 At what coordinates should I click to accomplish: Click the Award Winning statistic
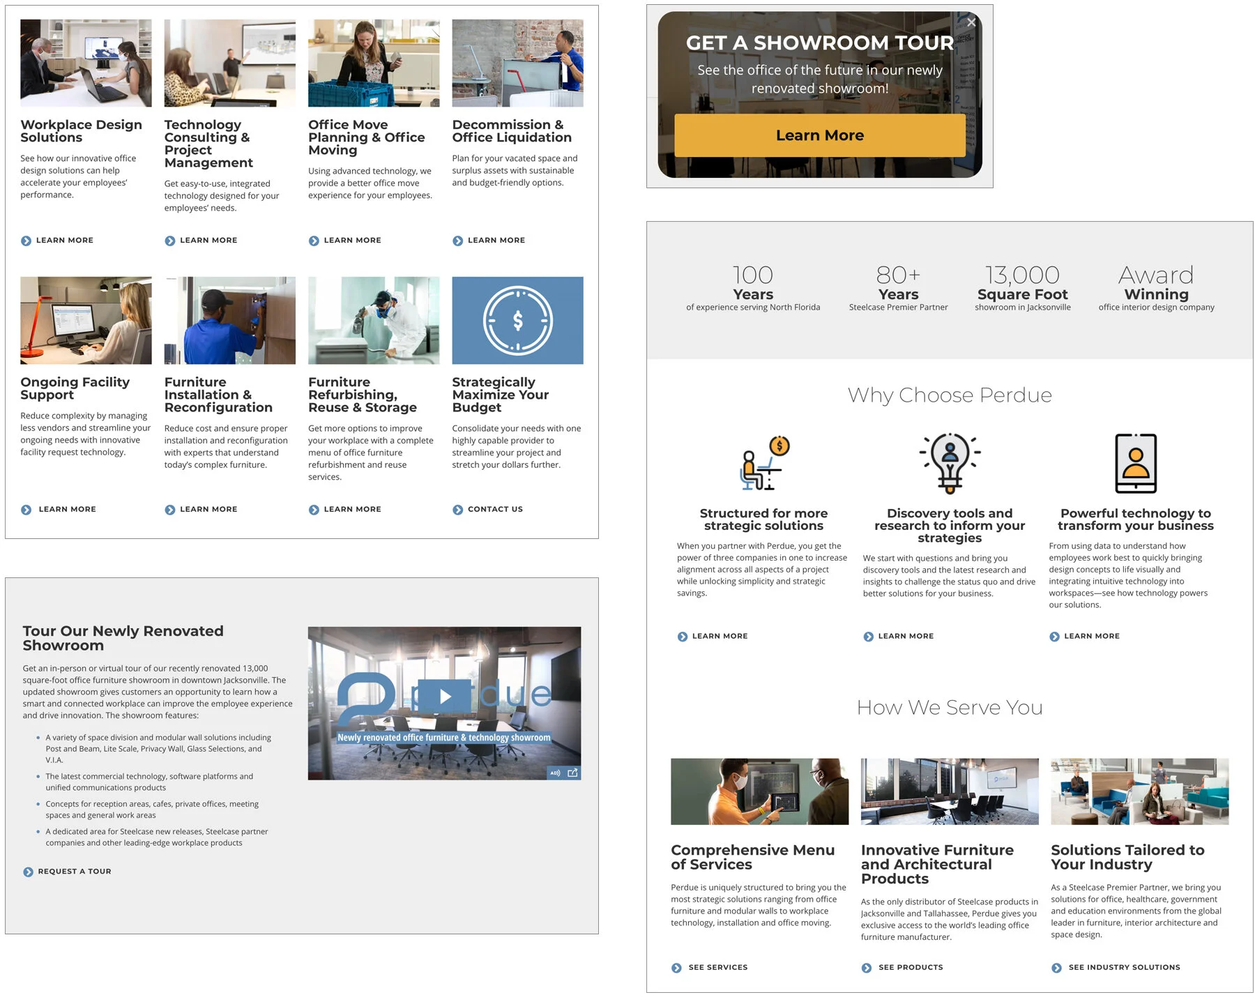point(1156,287)
